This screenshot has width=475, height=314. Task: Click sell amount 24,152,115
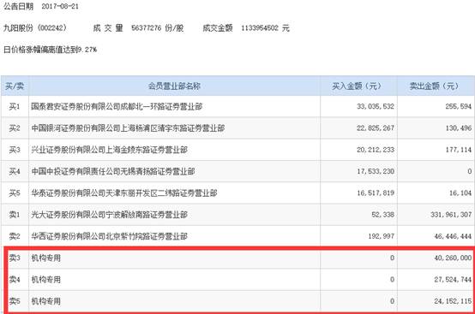453,301
